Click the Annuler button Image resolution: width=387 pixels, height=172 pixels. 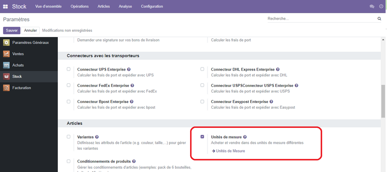point(31,30)
